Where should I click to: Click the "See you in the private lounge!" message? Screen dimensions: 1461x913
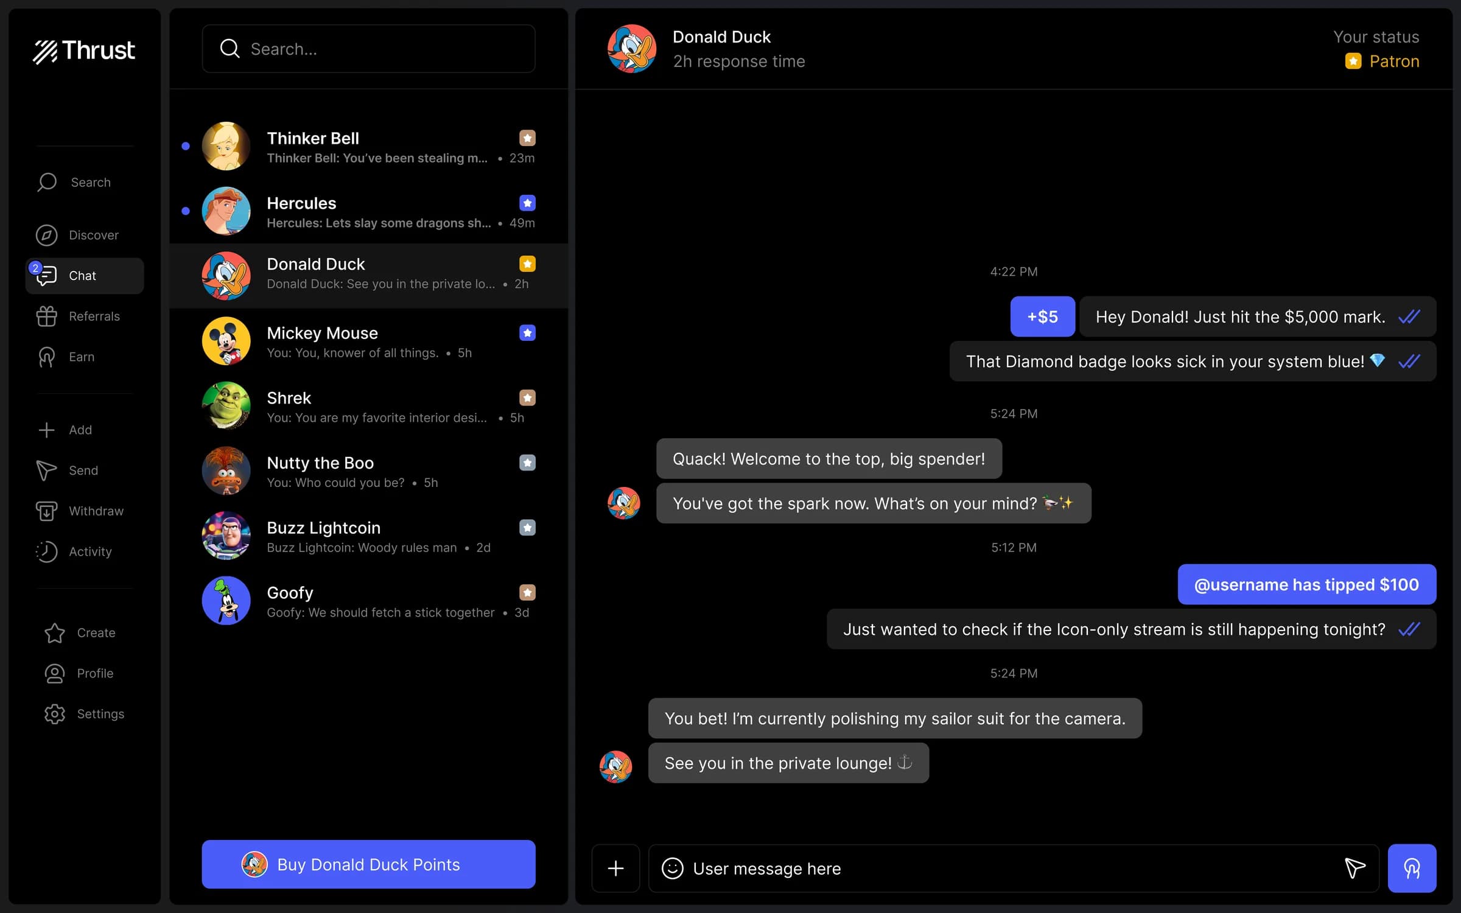point(788,763)
